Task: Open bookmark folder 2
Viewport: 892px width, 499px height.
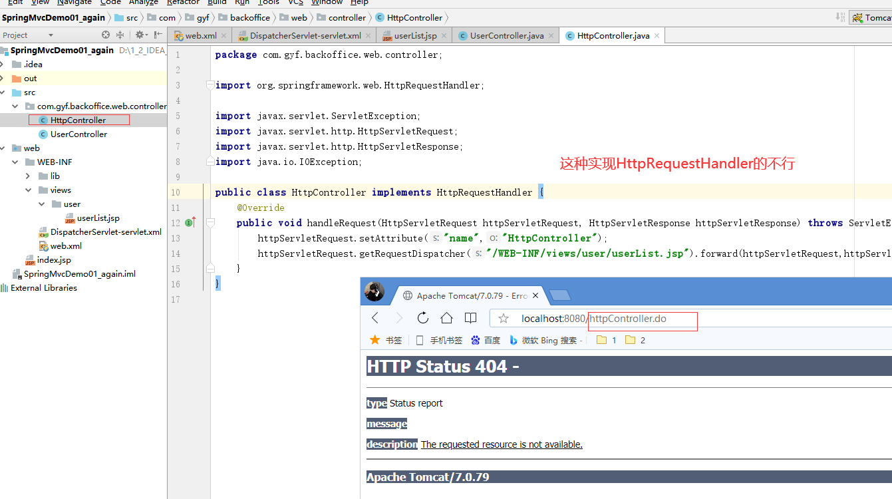Action: [635, 340]
